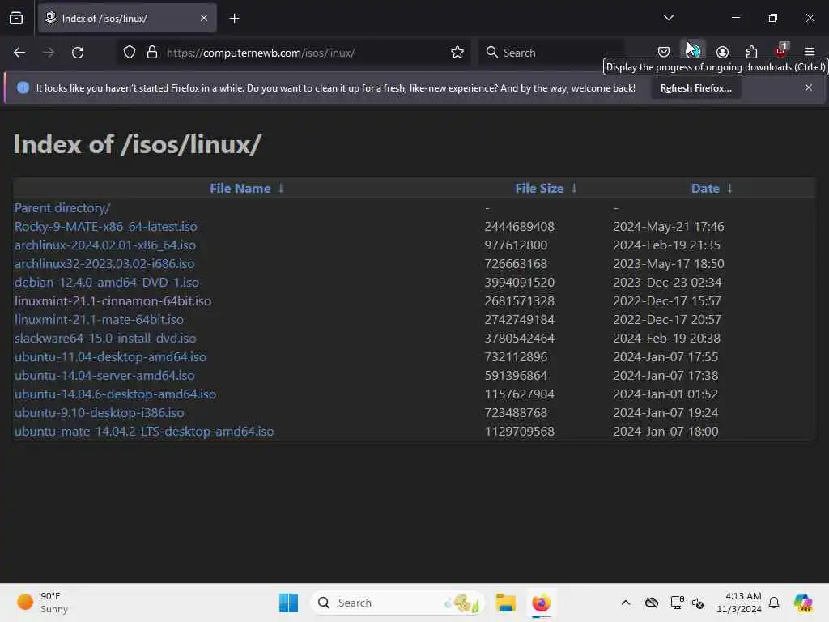This screenshot has width=829, height=622.
Task: Bookmark this page with star icon
Action: 457,53
